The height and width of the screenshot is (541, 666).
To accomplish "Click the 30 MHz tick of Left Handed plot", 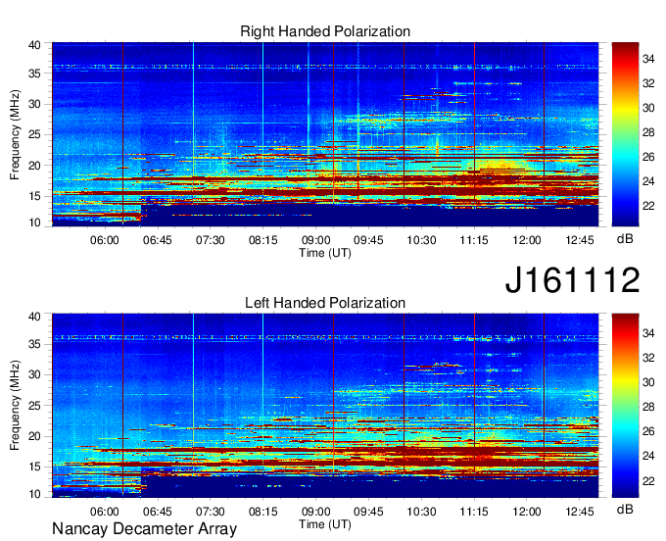I will (x=34, y=374).
